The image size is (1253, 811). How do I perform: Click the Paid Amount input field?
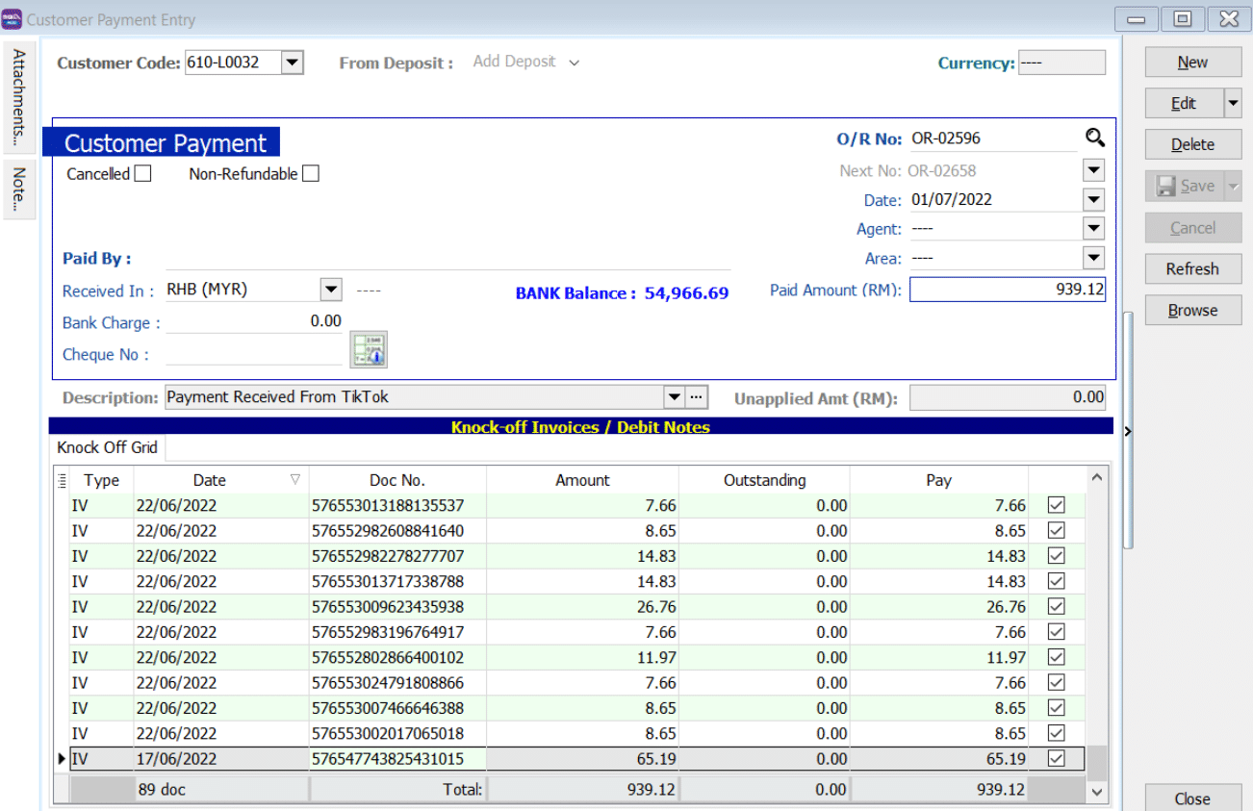point(1007,290)
